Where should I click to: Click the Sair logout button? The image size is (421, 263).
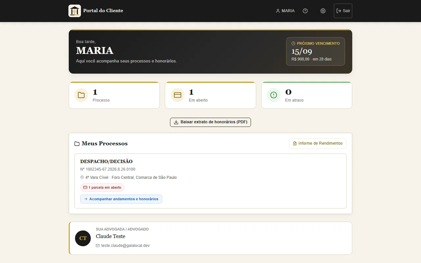pos(343,11)
